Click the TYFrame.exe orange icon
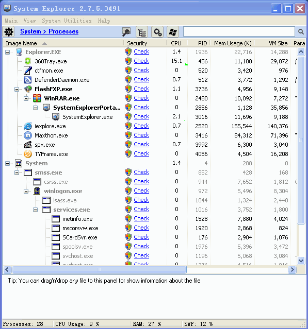This screenshot has height=329, width=308. [x=27, y=154]
